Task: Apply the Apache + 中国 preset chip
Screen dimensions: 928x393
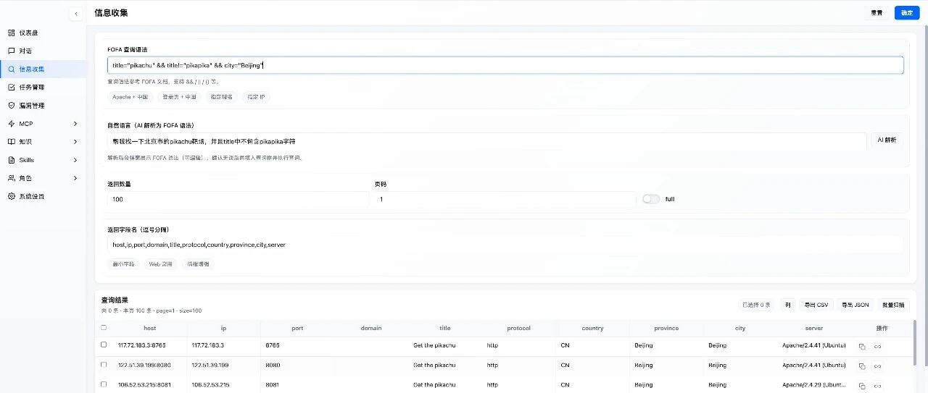Action: 130,97
